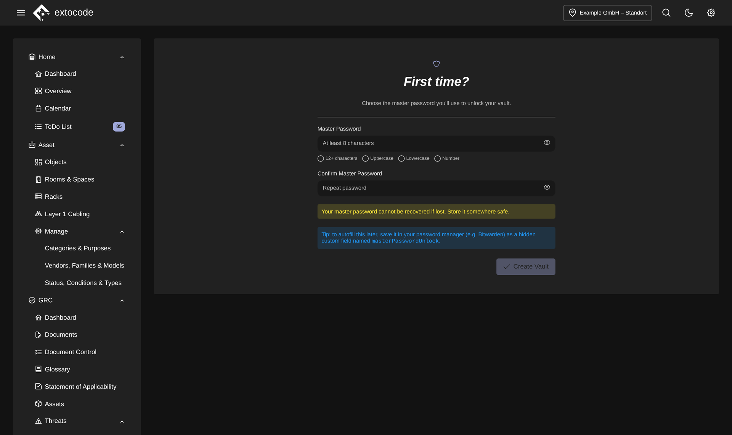Click the Layer 1 Cabling icon
Viewport: 732px width, 435px height.
click(38, 214)
